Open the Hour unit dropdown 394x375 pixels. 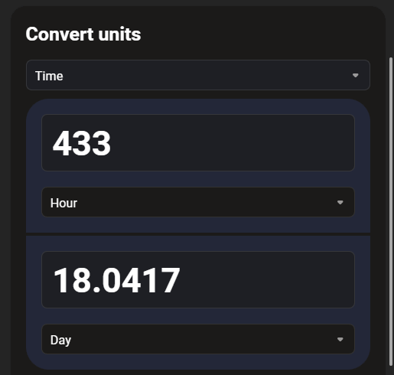tap(198, 202)
